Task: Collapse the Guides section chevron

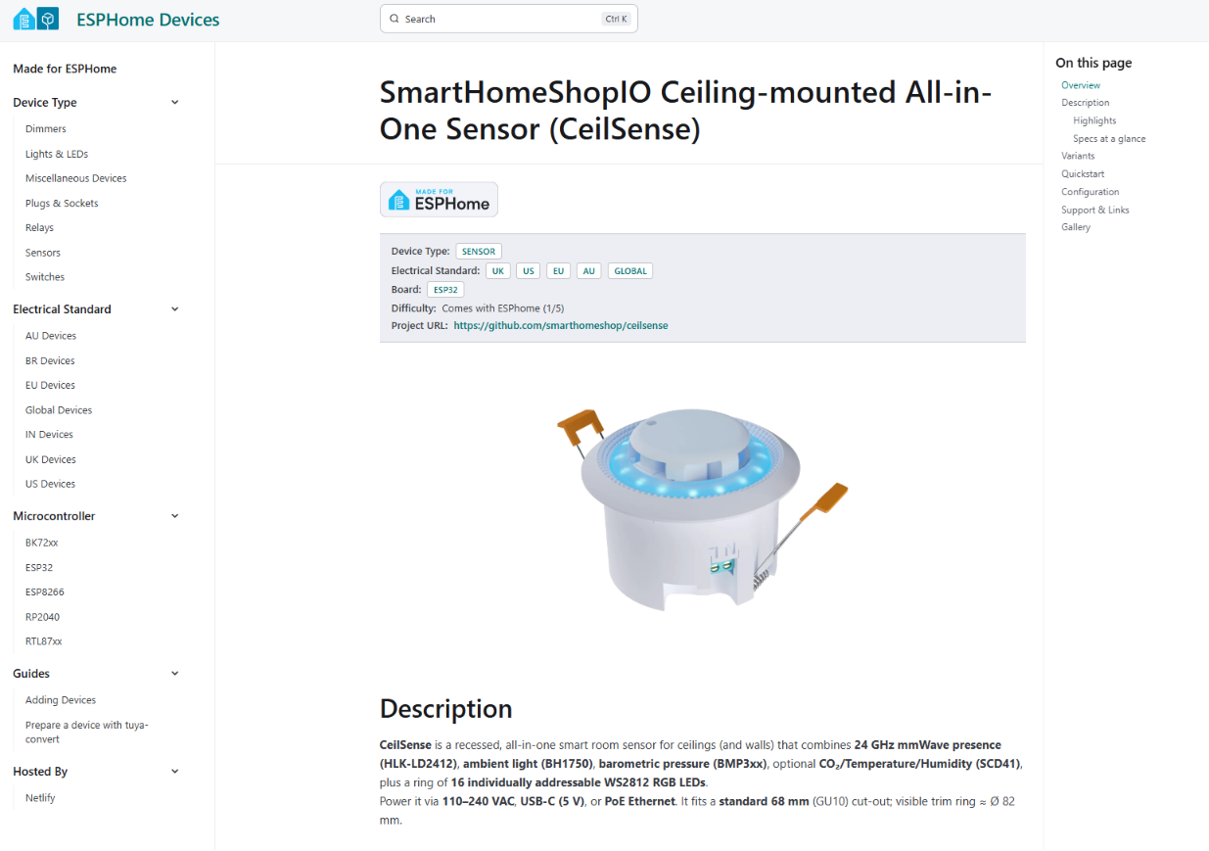Action: point(175,674)
